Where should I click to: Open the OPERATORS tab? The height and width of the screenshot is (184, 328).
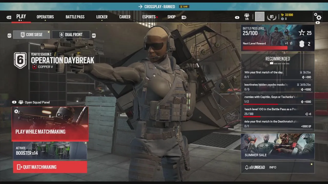tap(45, 17)
